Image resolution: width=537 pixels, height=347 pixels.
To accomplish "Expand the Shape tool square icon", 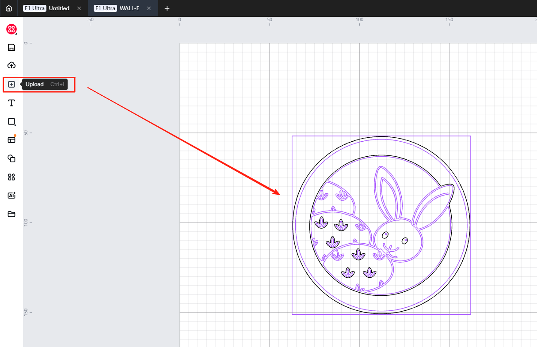I will [11, 121].
